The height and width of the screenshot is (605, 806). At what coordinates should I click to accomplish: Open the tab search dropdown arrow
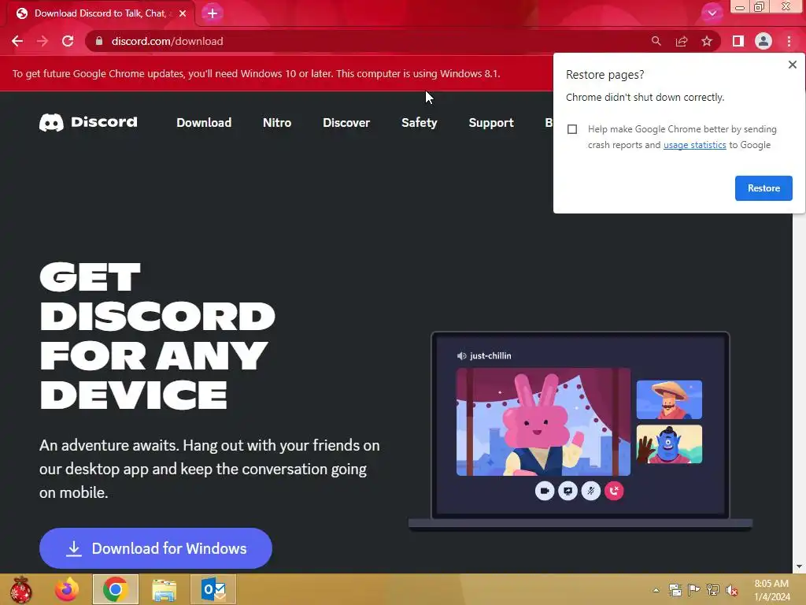pos(712,13)
